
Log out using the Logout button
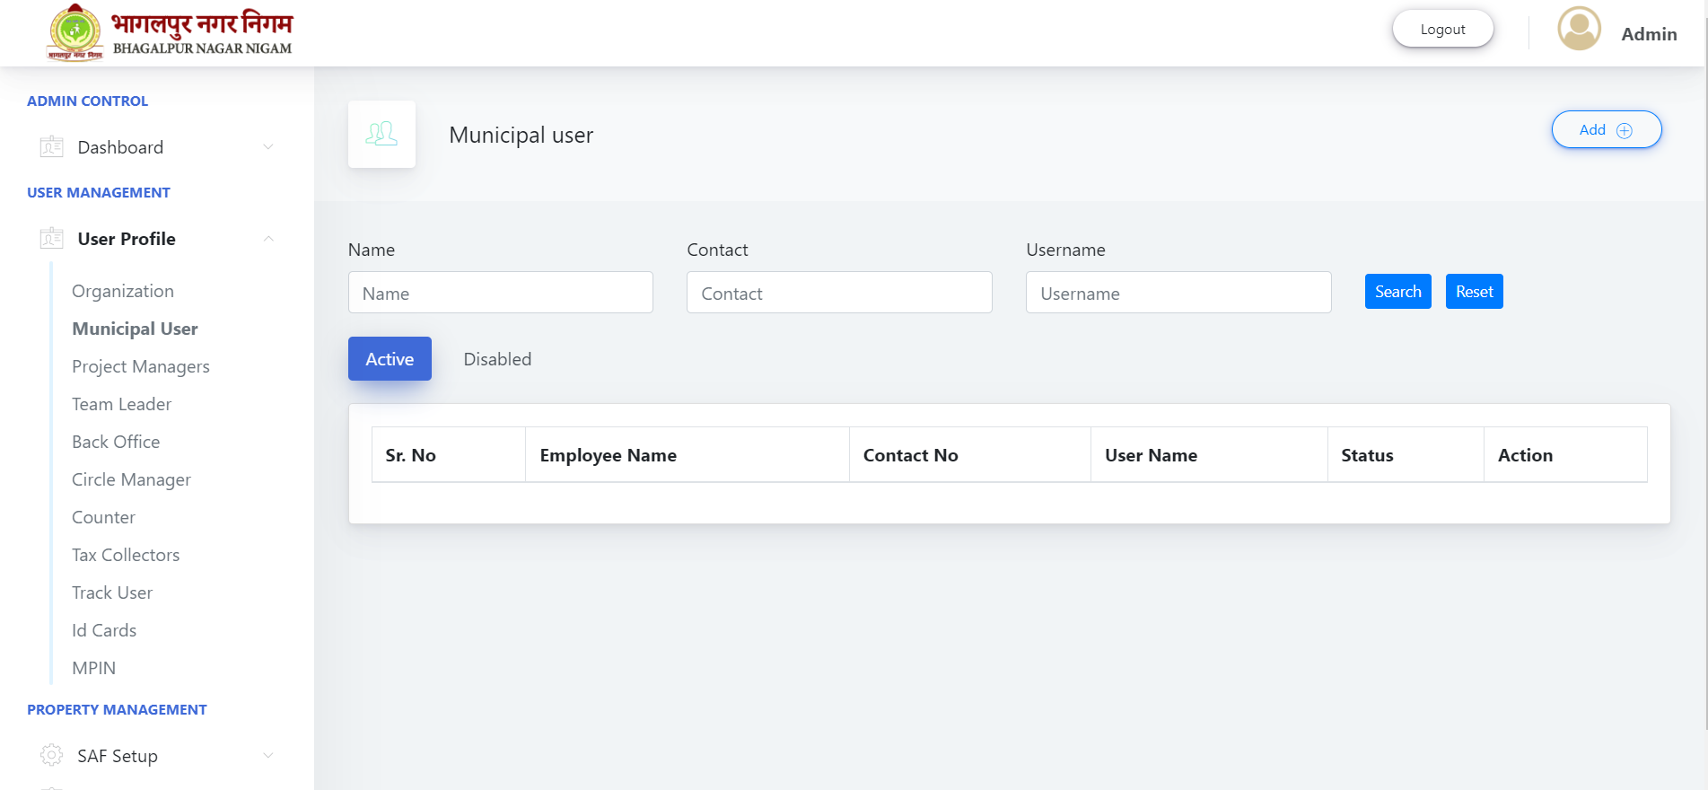point(1442,29)
